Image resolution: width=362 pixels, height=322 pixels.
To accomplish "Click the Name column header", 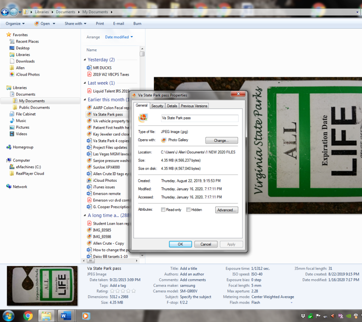I will (x=91, y=50).
